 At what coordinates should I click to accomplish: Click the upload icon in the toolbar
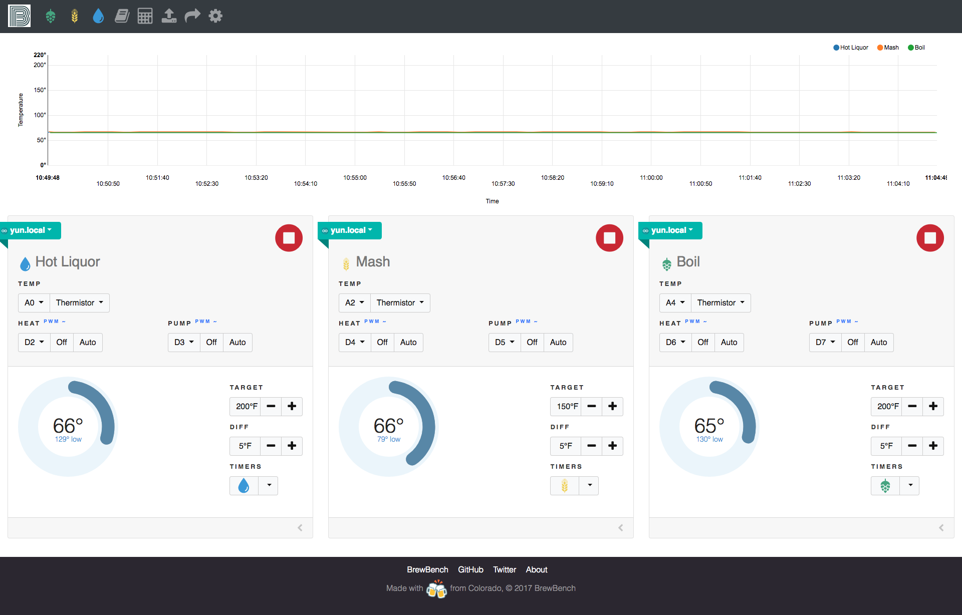coord(169,16)
